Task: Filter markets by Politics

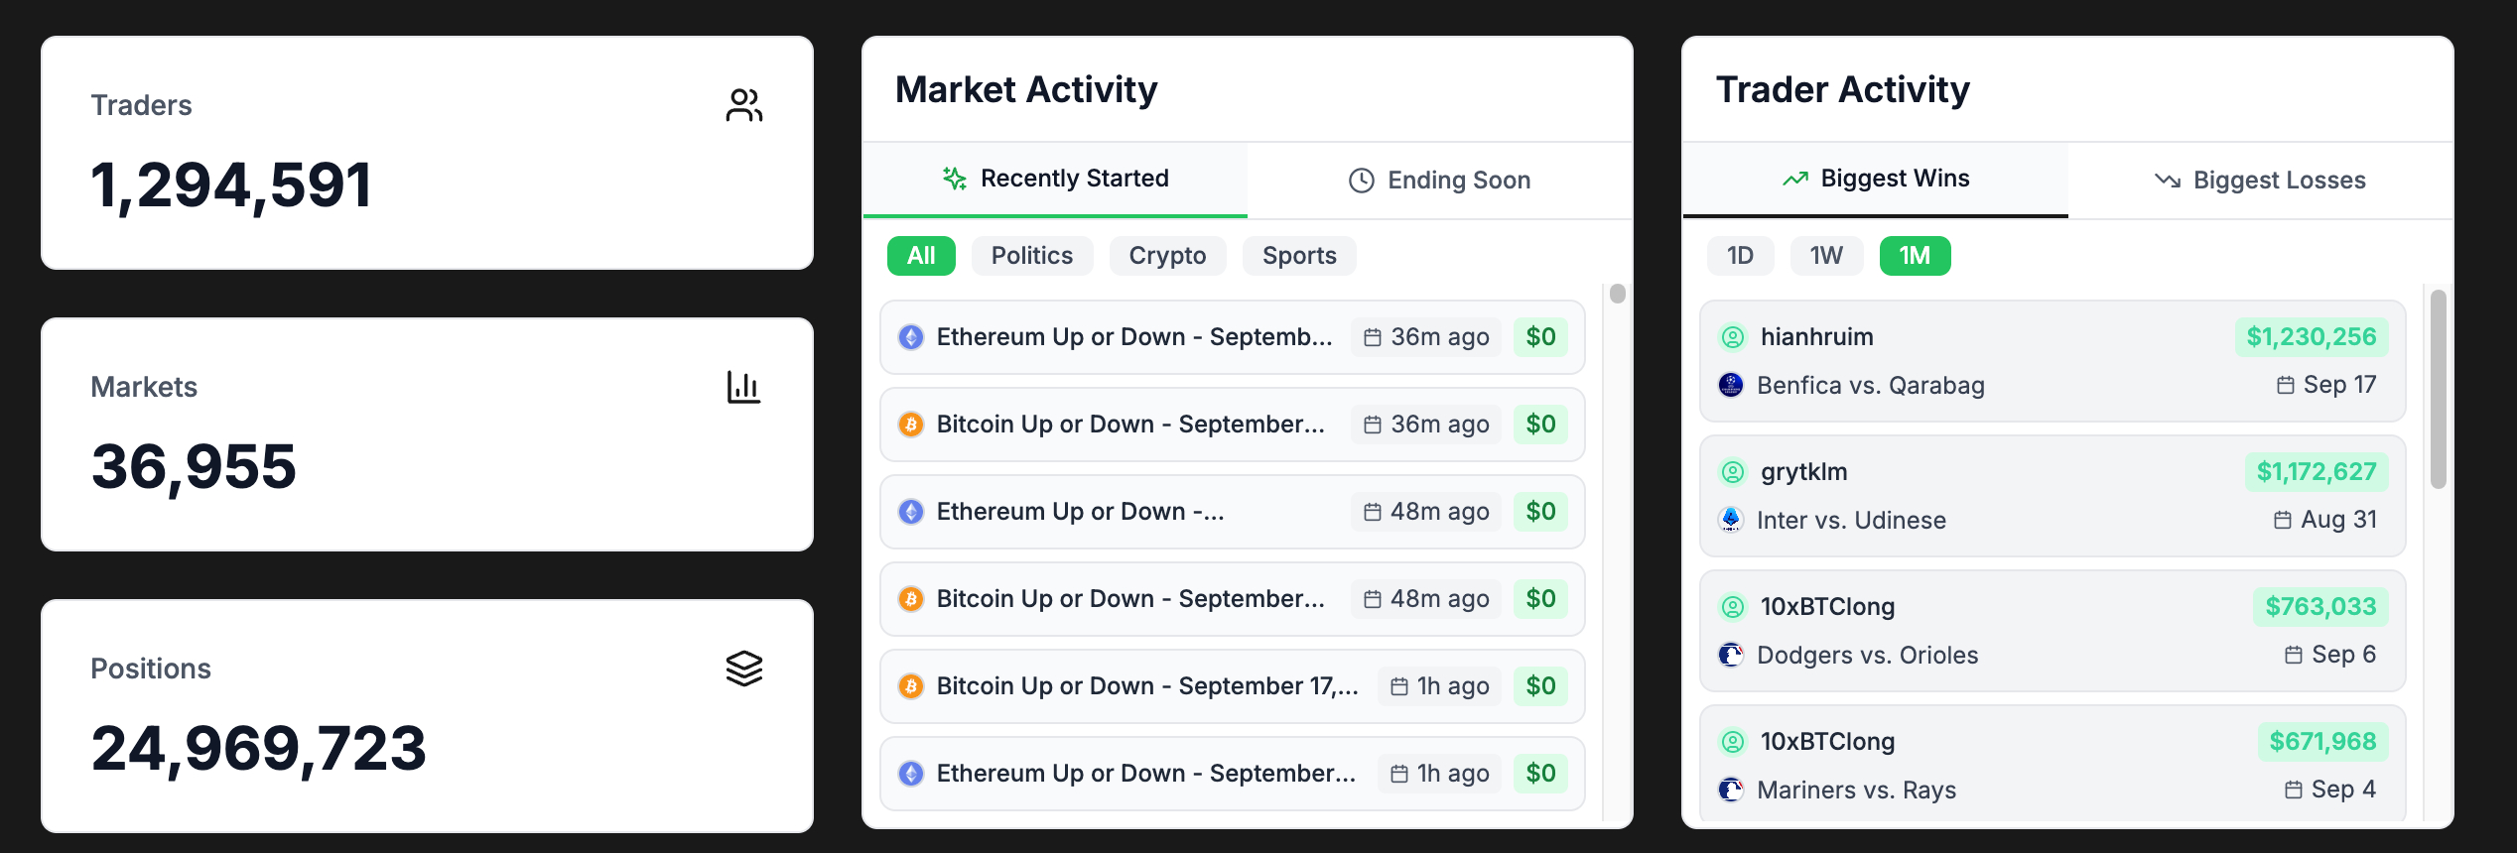Action: click(x=1032, y=256)
